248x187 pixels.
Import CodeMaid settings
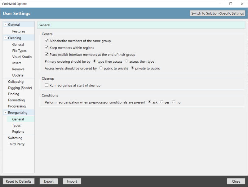click(72, 181)
